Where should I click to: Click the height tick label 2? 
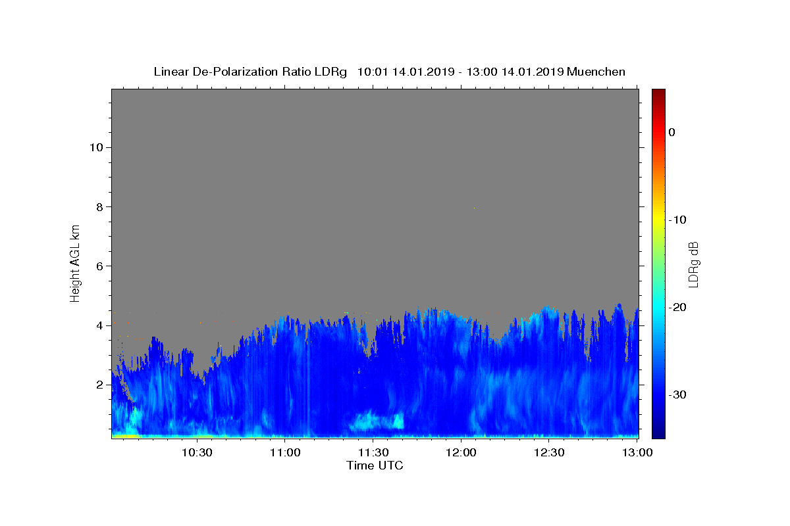tap(100, 385)
